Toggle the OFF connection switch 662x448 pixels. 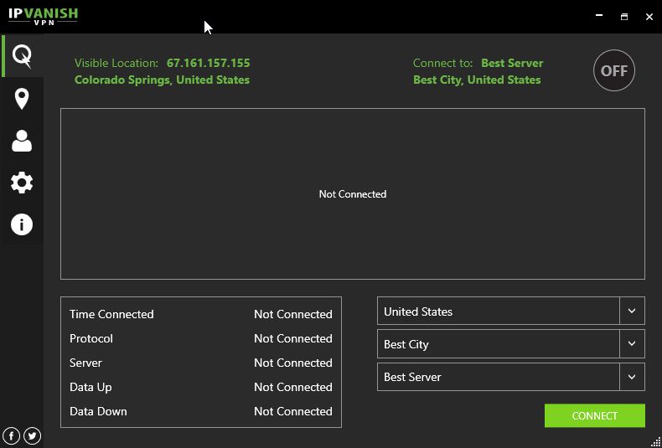click(x=614, y=71)
